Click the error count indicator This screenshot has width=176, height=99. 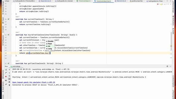tap(158, 4)
